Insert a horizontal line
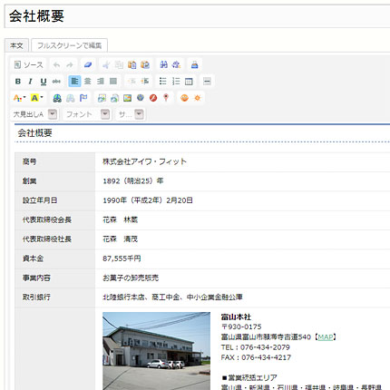Screen dimensions: 390x390 (207, 81)
